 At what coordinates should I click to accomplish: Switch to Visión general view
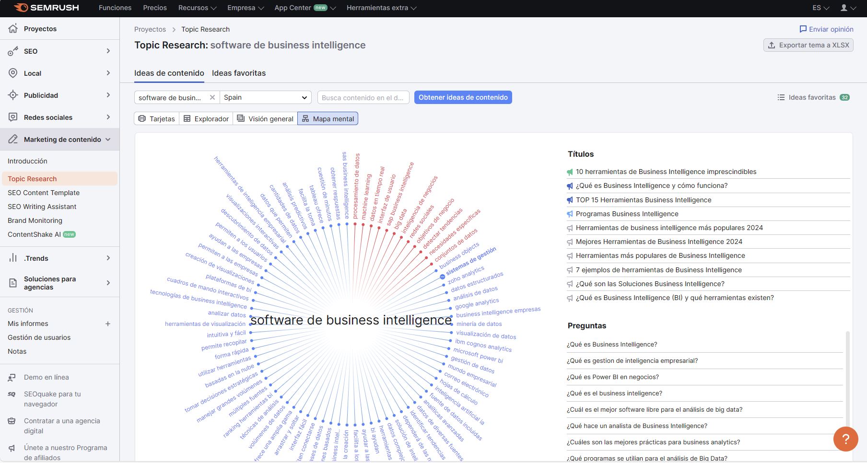tap(265, 119)
